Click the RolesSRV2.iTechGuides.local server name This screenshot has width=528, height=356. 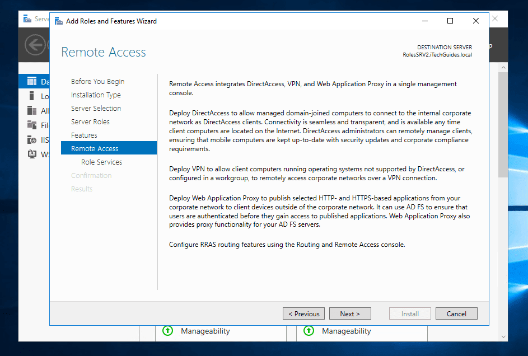(437, 55)
